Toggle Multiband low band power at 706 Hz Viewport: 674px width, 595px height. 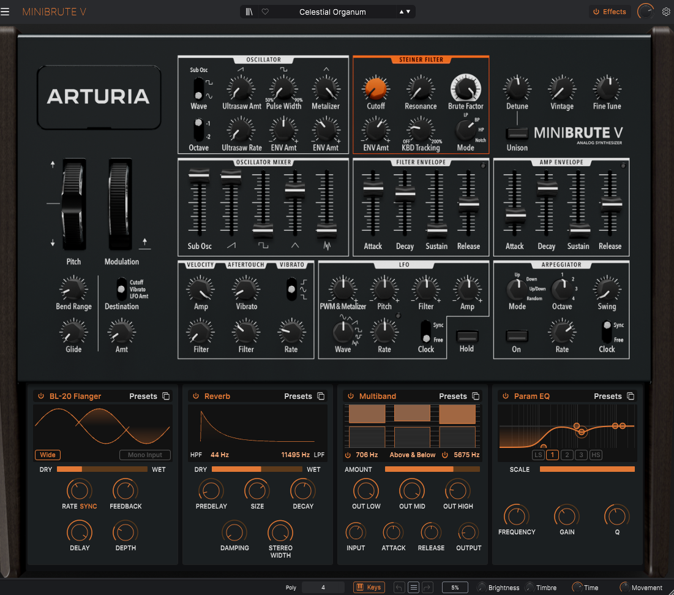[x=348, y=455]
